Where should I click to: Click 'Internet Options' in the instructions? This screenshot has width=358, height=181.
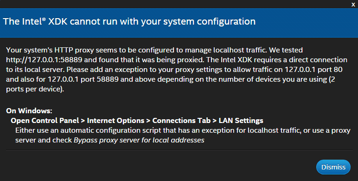point(115,121)
